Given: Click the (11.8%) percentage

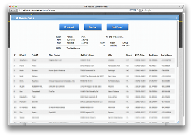Looking at the screenshot, I should pos(84,43).
